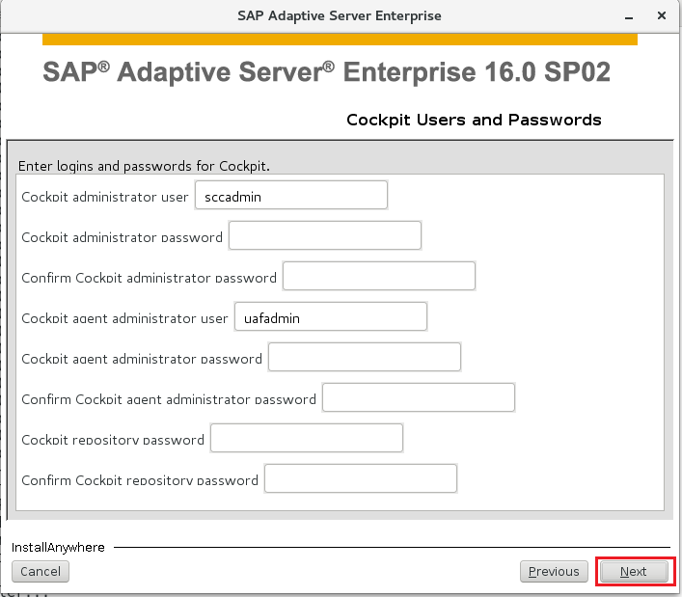Click the 'Cockpit Users and Passwords' heading
Screen dimensions: 682x597
click(474, 120)
